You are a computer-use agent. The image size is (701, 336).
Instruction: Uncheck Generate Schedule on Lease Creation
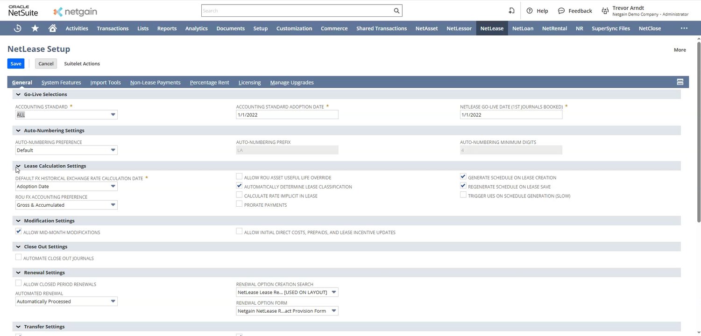pos(463,177)
